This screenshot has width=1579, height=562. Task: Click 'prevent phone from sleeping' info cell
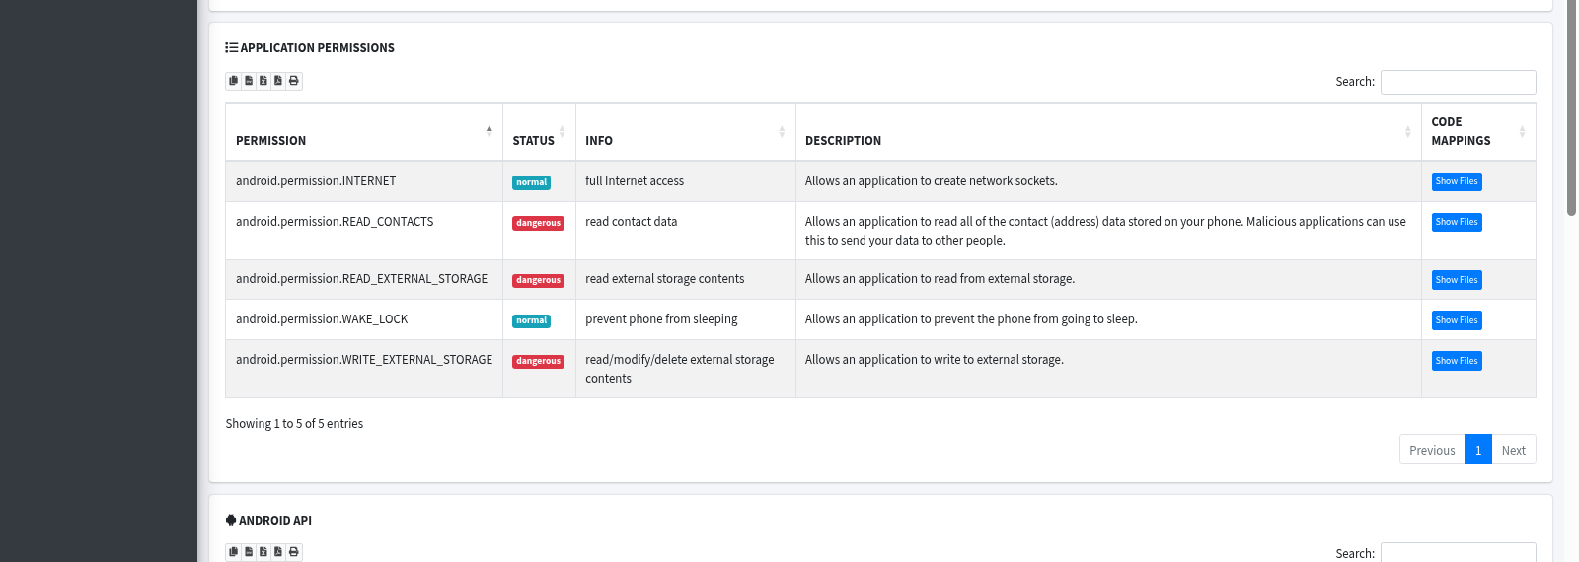pos(686,319)
